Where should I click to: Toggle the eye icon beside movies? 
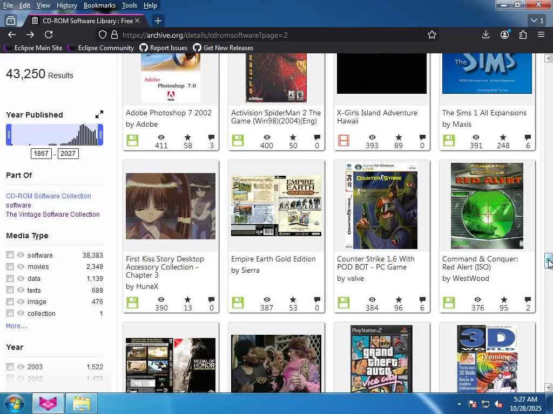point(21,266)
